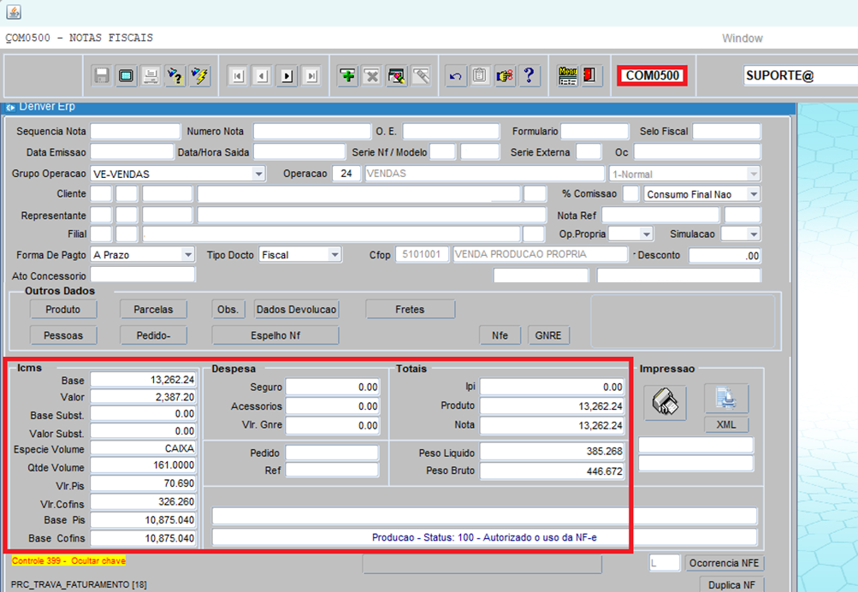Click the red door exit icon
Image resolution: width=858 pixels, height=592 pixels.
pyautogui.click(x=589, y=75)
